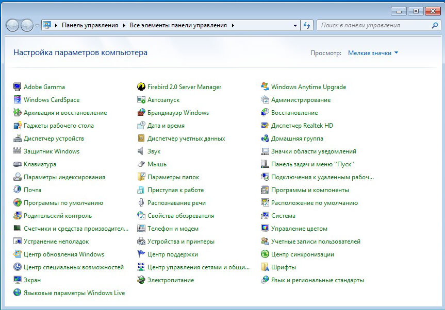445x310 pixels.
Task: Open the recent pages dropdown near Back/Forward
Action: (x=37, y=26)
